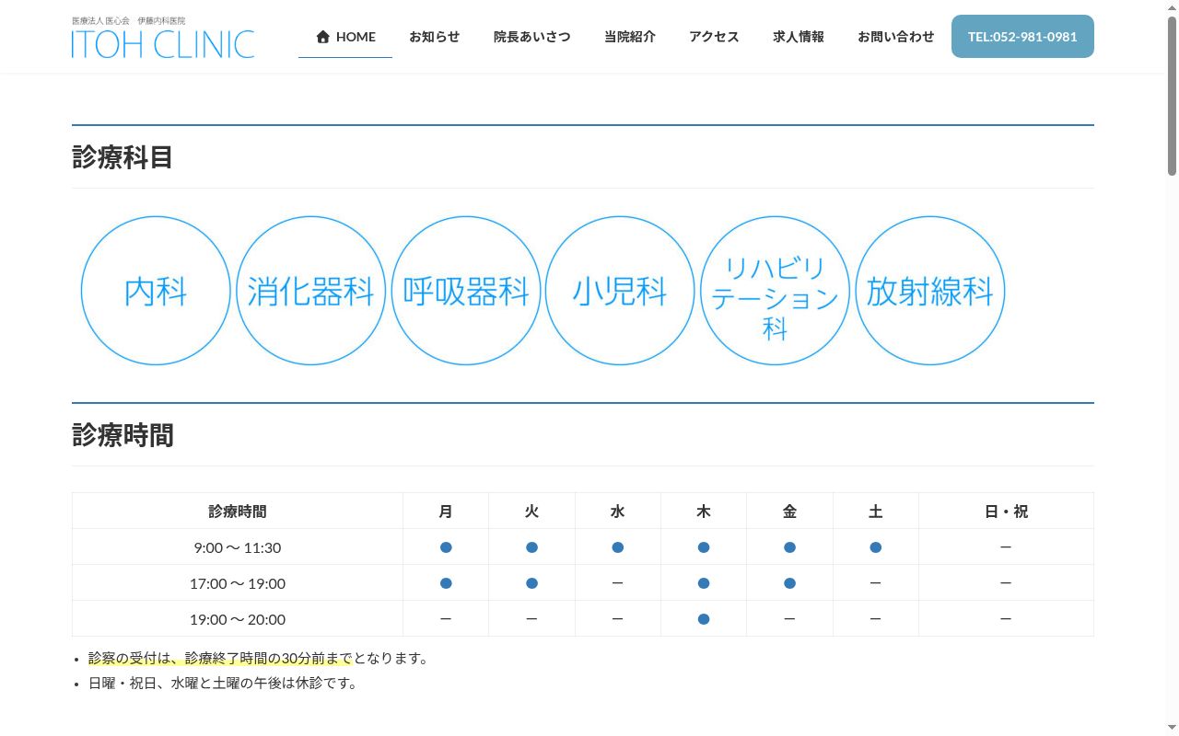The image size is (1179, 736).
Task: Click the 診療科目 heading
Action: 123,157
